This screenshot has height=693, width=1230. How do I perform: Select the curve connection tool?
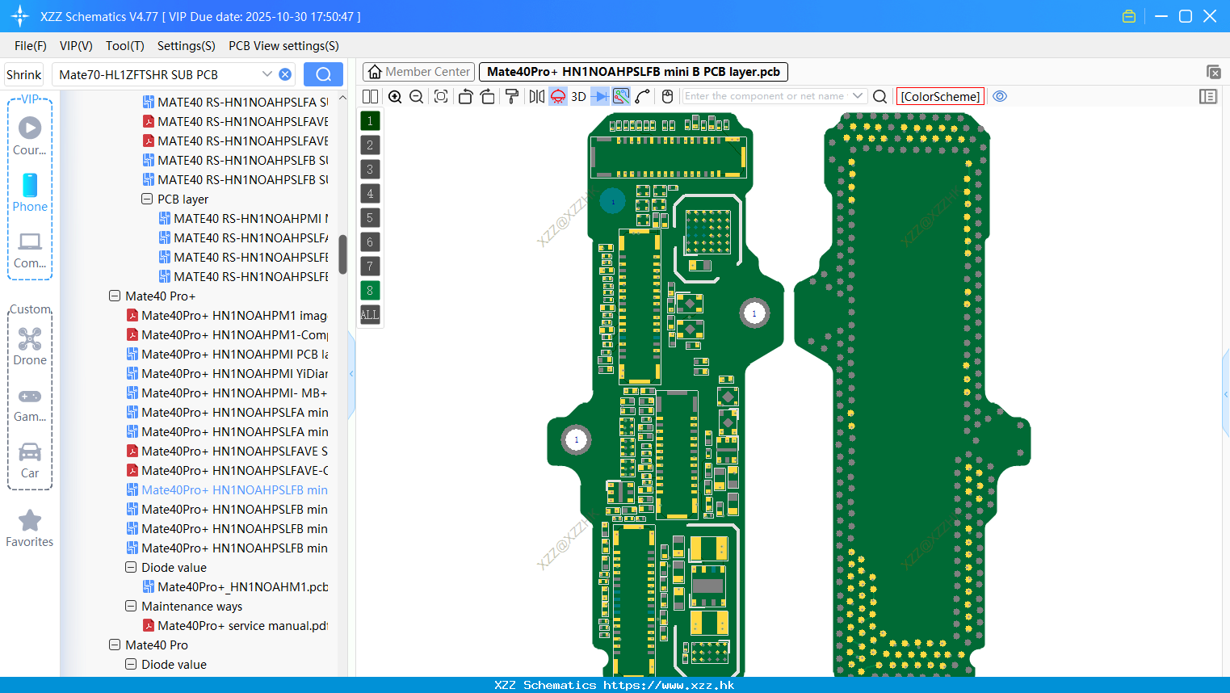[643, 96]
